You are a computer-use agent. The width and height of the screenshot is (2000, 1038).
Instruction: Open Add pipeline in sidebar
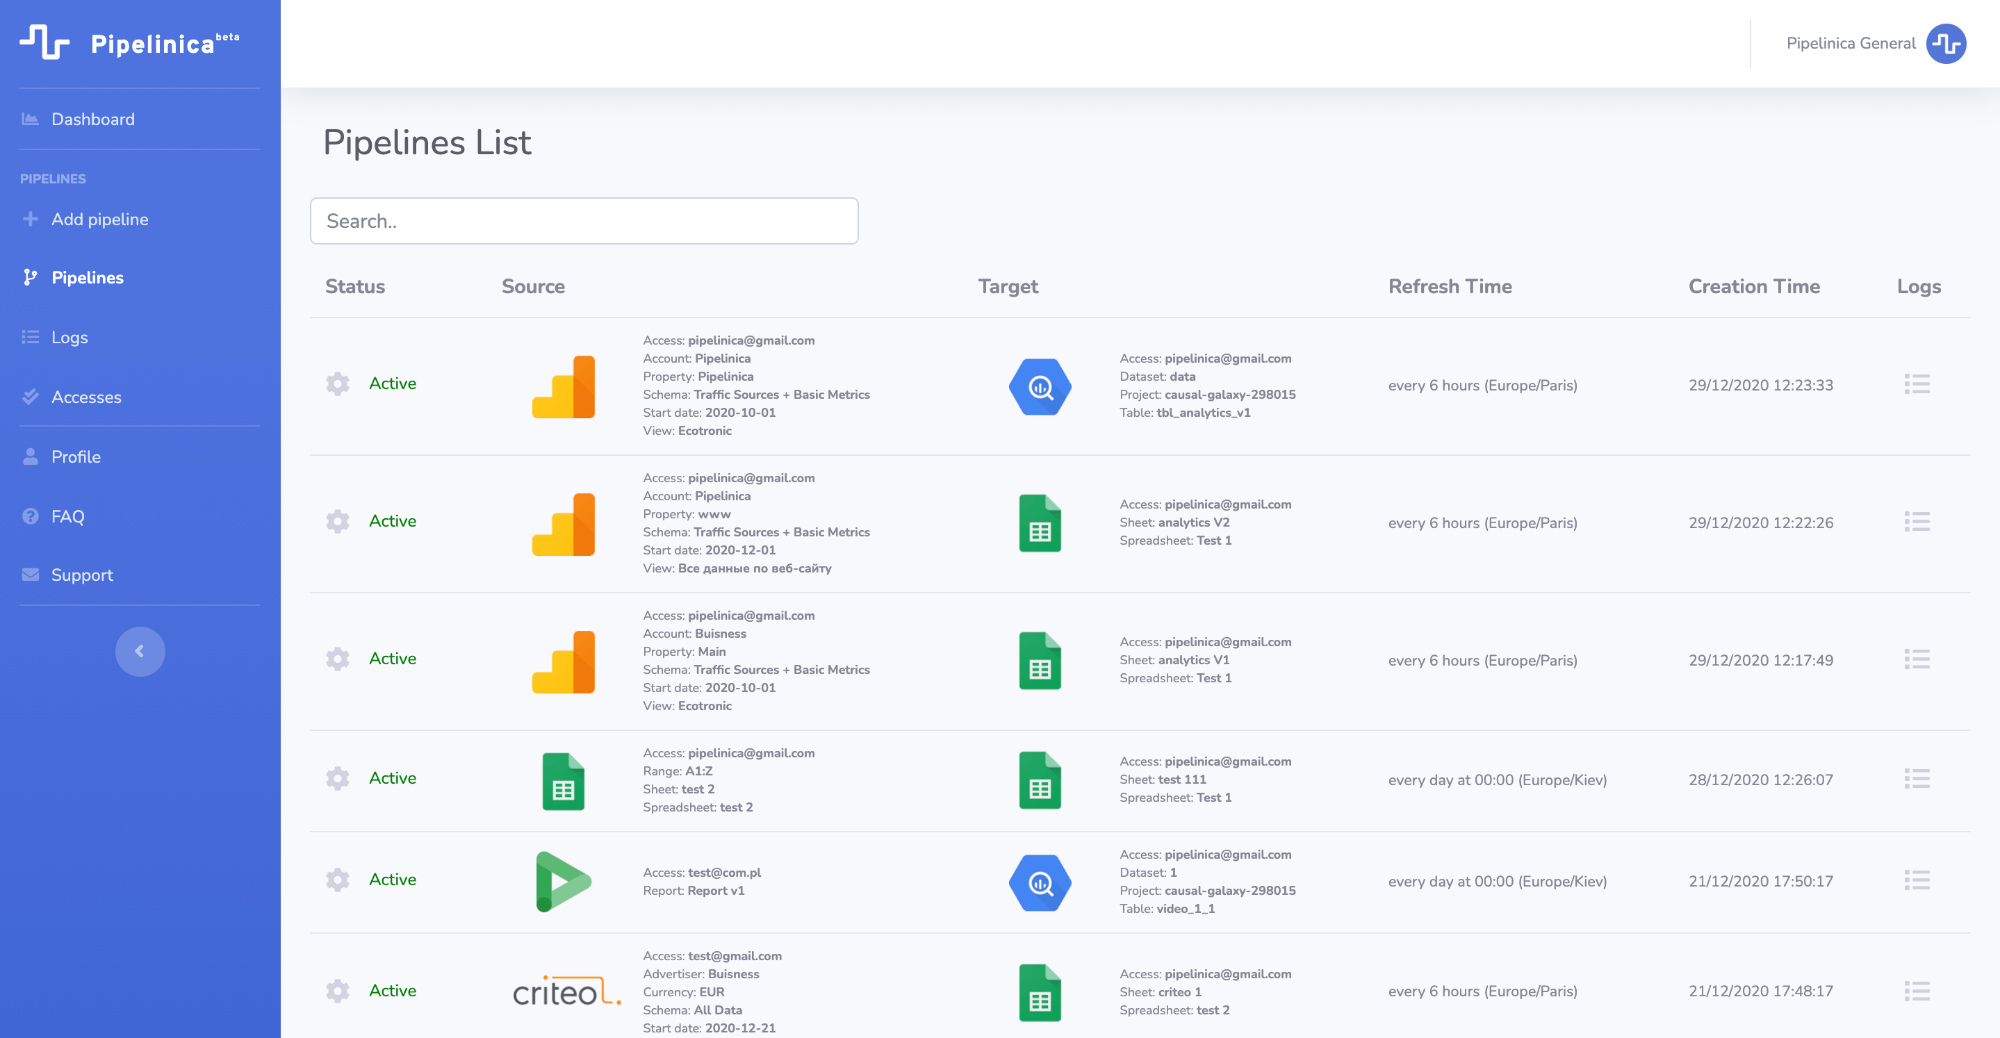pyautogui.click(x=99, y=220)
